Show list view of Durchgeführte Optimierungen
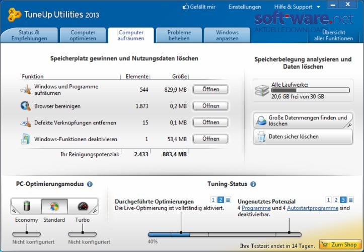This screenshot has height=252, width=364. [228, 200]
